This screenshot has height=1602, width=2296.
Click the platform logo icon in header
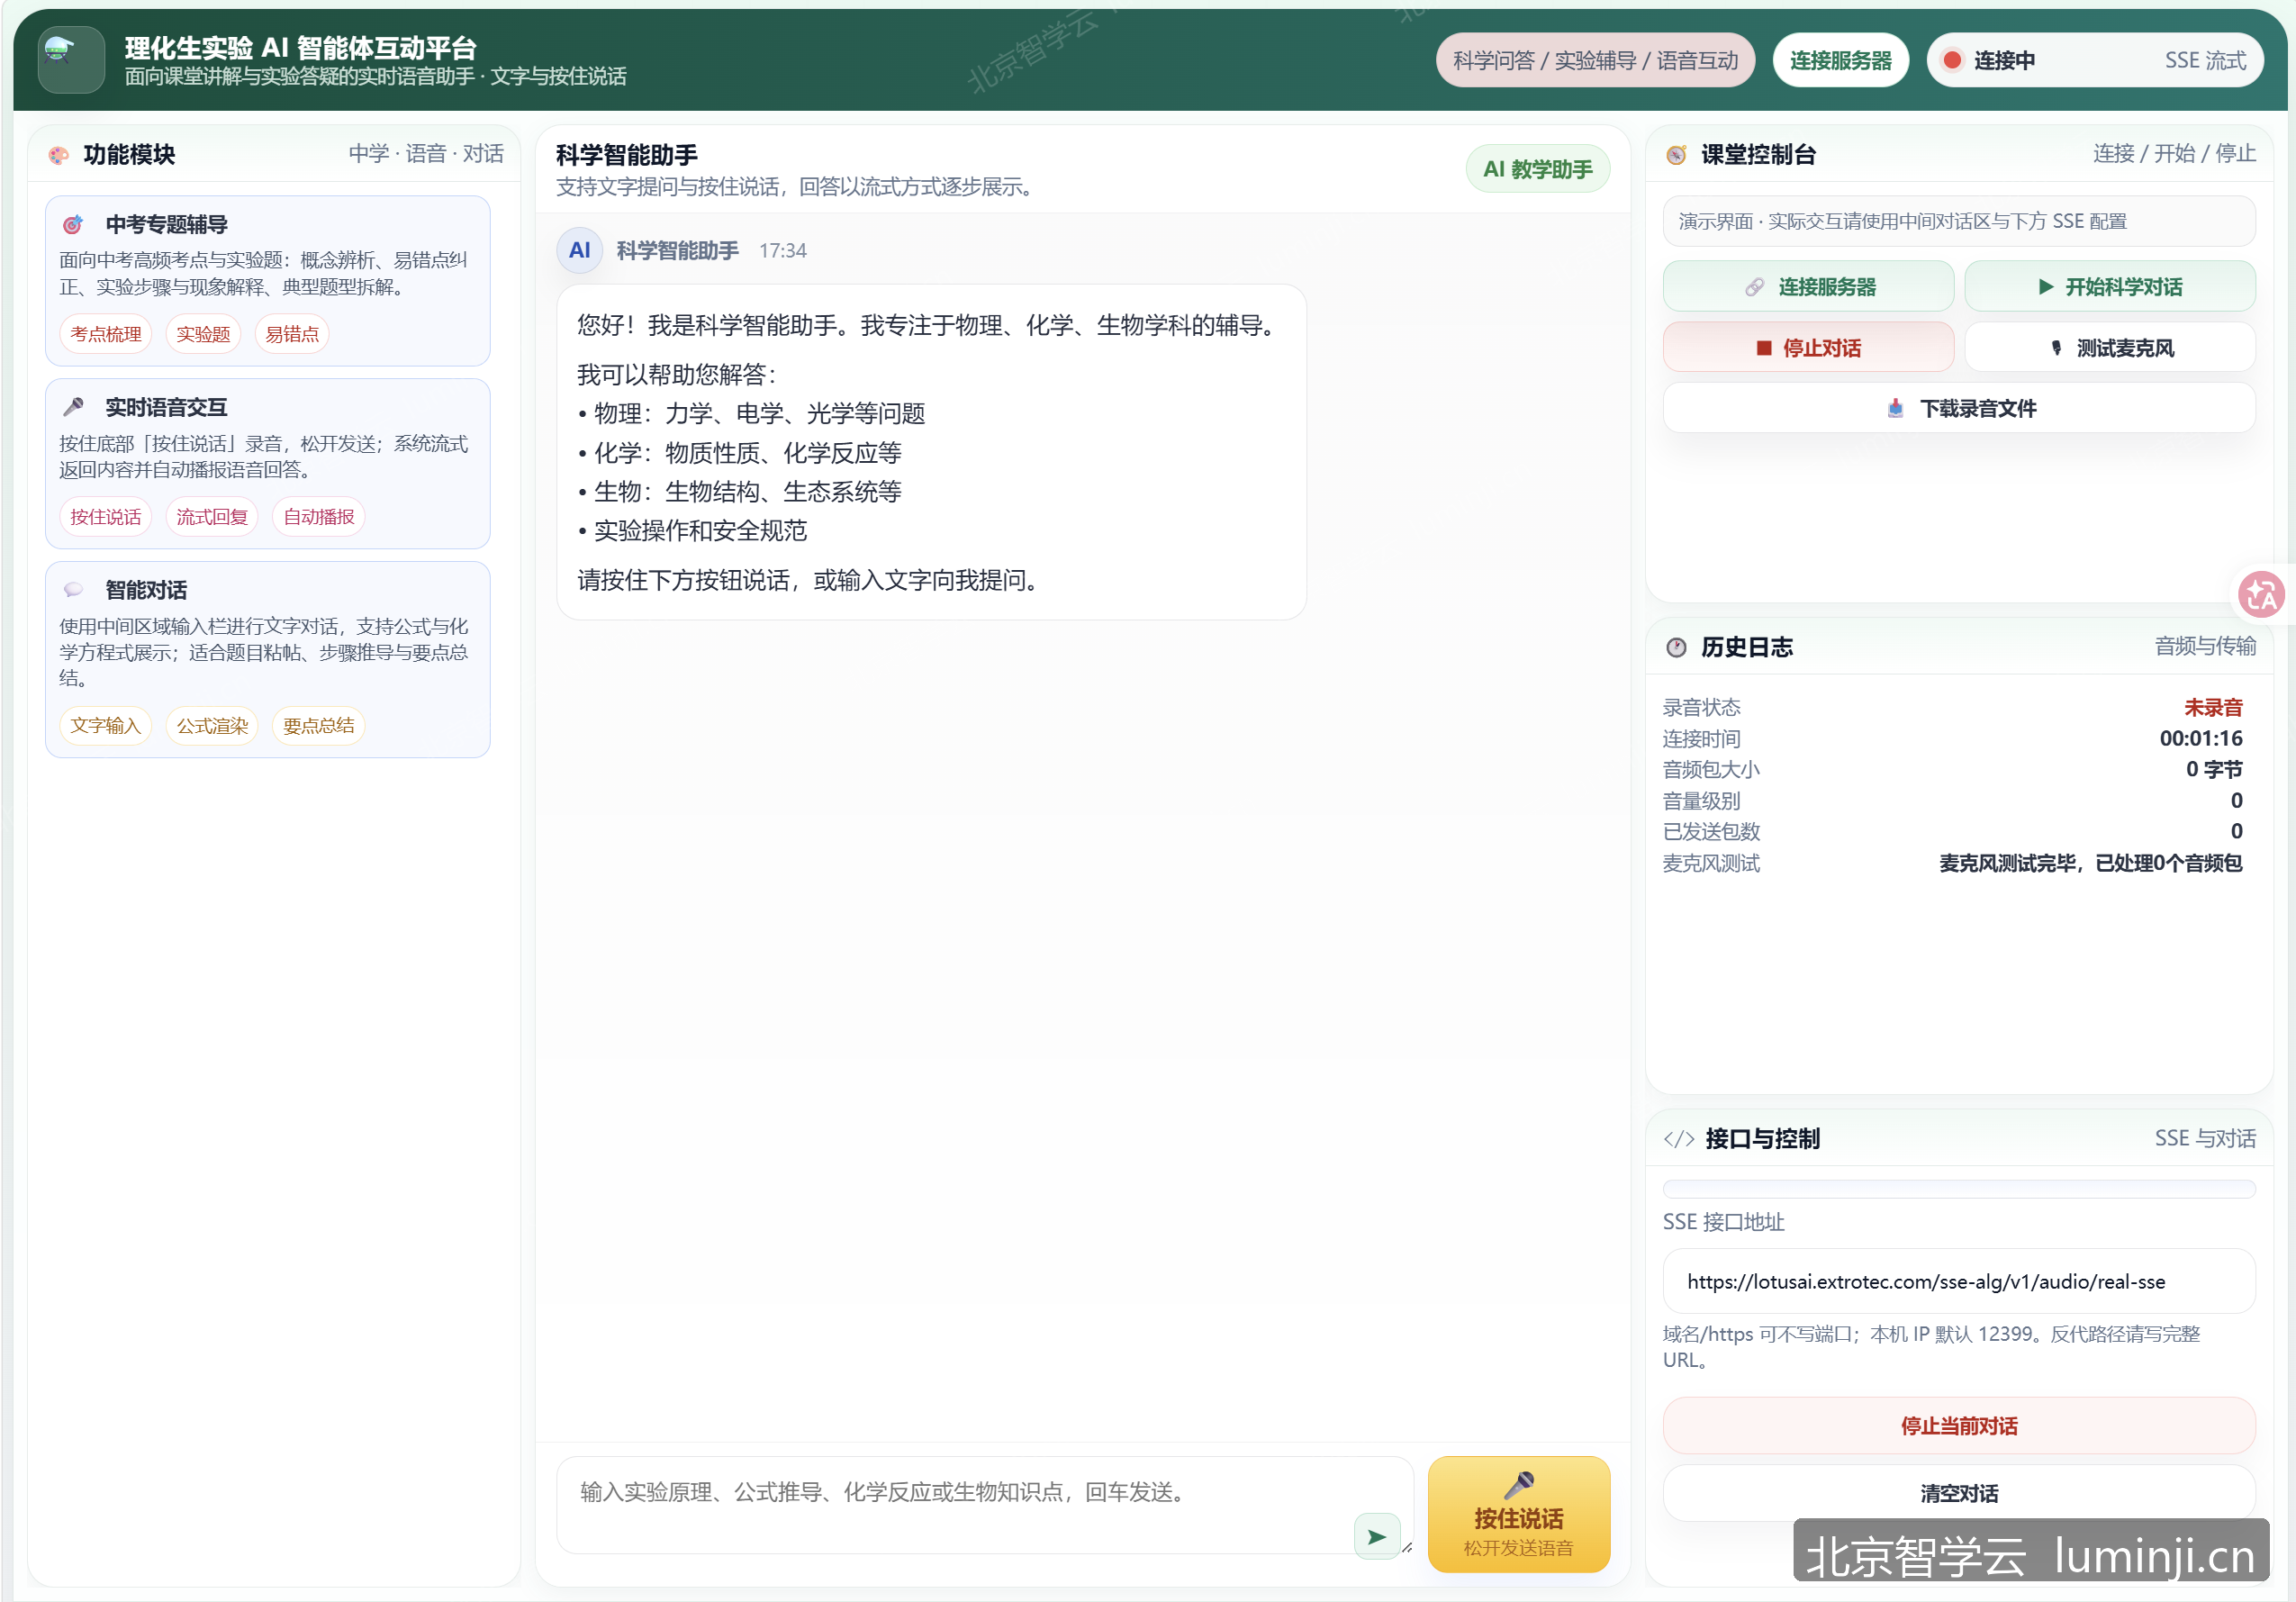click(71, 60)
